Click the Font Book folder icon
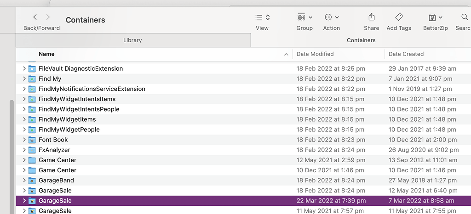 pyautogui.click(x=32, y=140)
